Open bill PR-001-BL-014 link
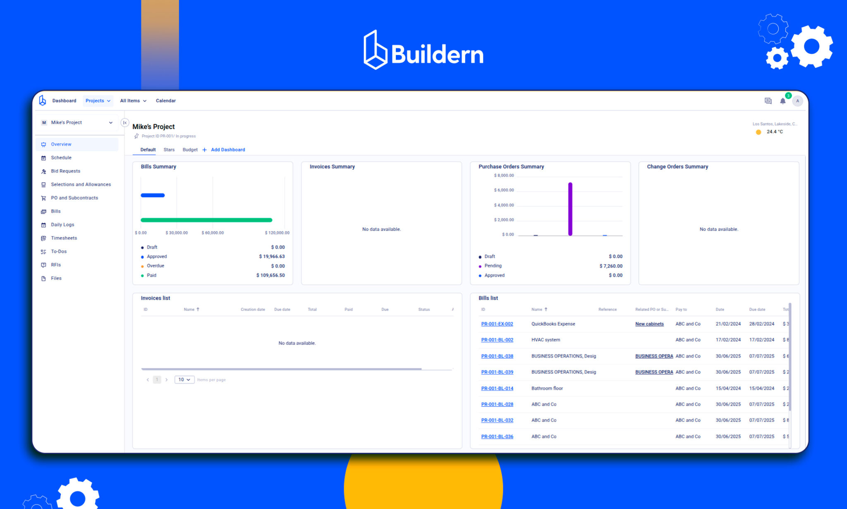This screenshot has height=509, width=847. click(497, 388)
